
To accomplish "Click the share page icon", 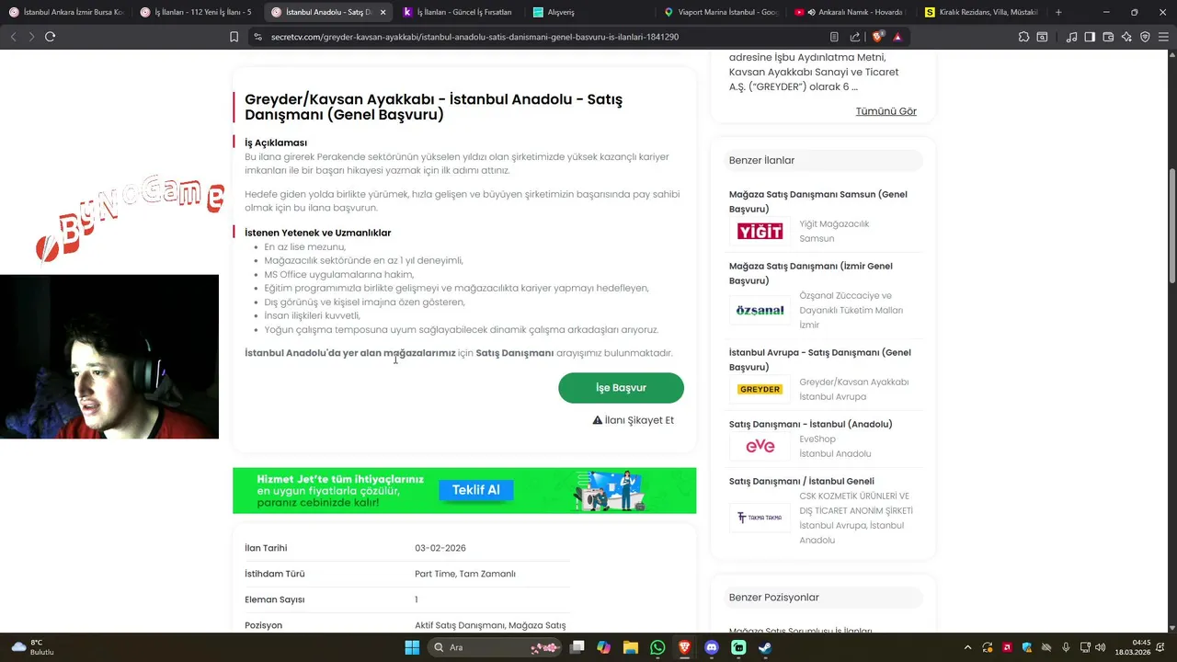I will pos(855,37).
